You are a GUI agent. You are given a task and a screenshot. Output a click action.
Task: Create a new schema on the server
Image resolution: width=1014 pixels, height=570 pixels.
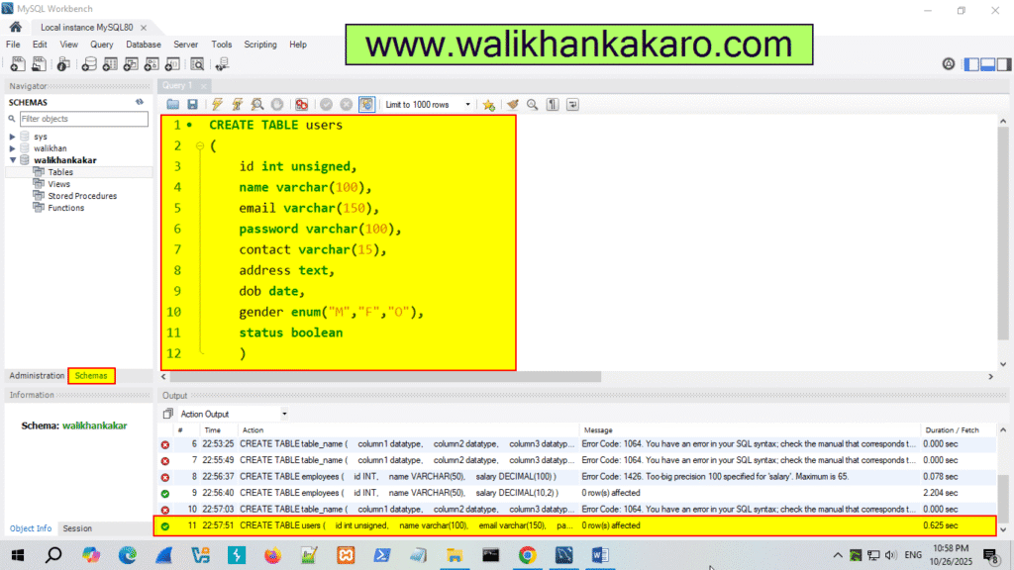[88, 64]
